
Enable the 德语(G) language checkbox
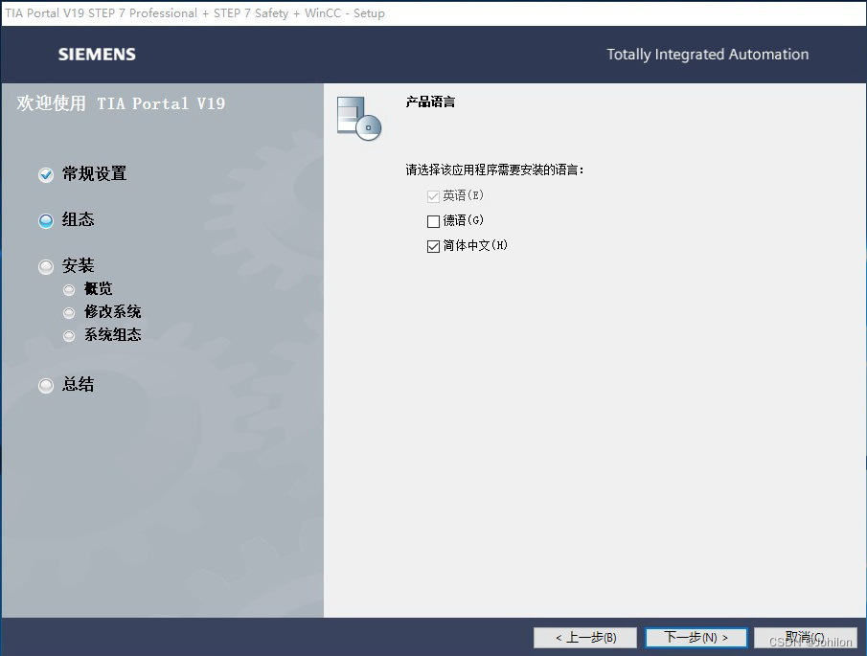[434, 220]
